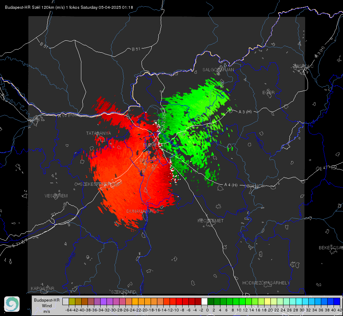Click the blue 'Heves' county label

pos(259,143)
